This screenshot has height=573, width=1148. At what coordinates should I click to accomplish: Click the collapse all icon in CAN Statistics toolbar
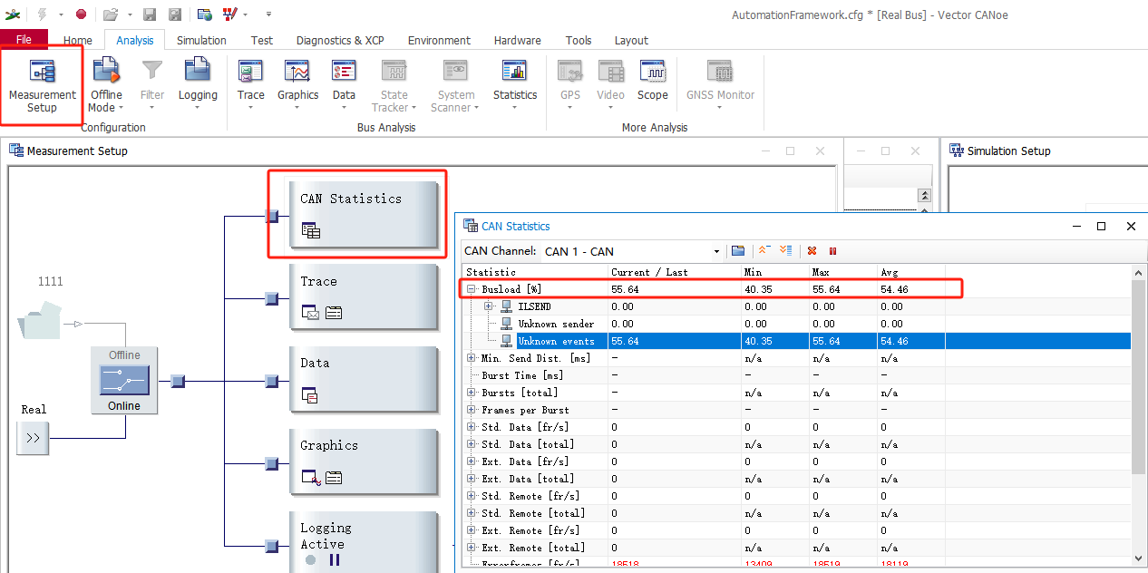click(x=764, y=251)
